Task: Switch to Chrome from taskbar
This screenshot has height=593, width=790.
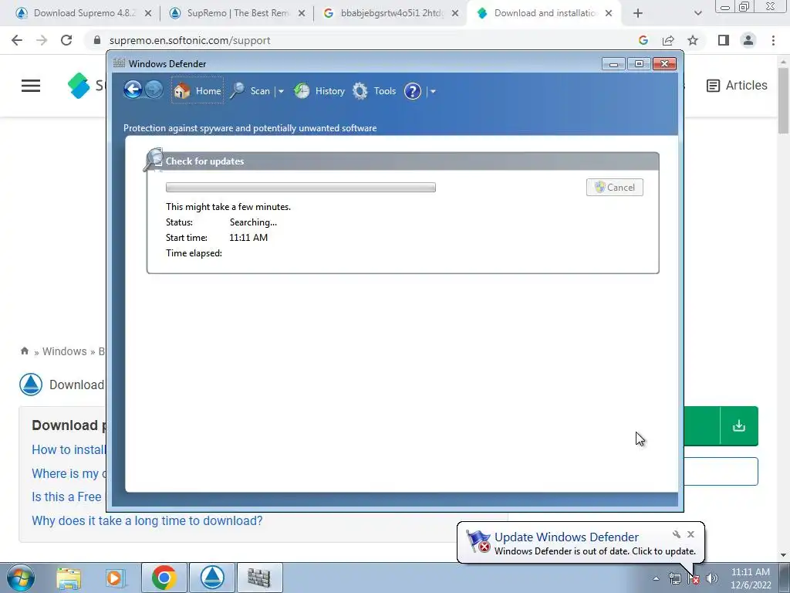Action: coord(164,578)
